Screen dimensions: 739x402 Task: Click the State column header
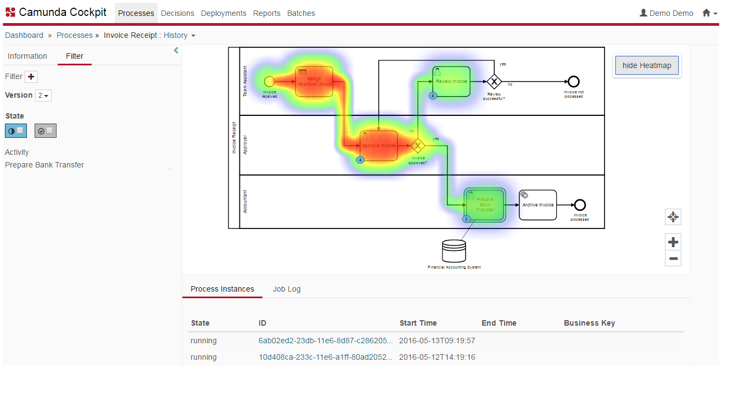(x=200, y=323)
